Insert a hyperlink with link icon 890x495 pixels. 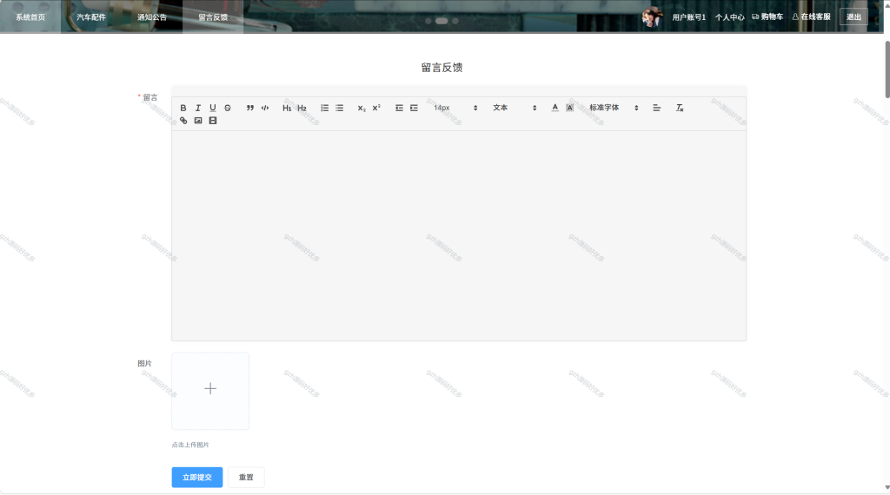183,121
